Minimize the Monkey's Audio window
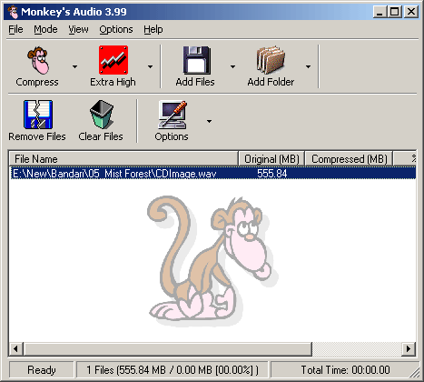The image size is (424, 382). pyautogui.click(x=380, y=12)
